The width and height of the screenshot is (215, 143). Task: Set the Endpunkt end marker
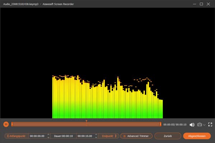[109, 136]
